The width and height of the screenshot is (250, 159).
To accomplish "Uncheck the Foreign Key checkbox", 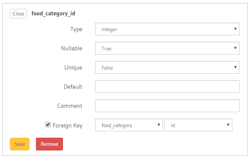I will click(48, 125).
